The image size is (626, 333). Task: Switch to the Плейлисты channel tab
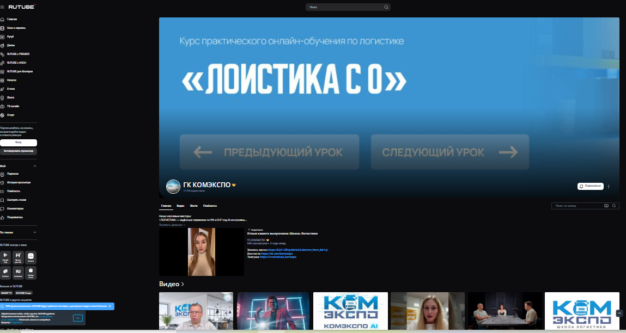coord(210,206)
